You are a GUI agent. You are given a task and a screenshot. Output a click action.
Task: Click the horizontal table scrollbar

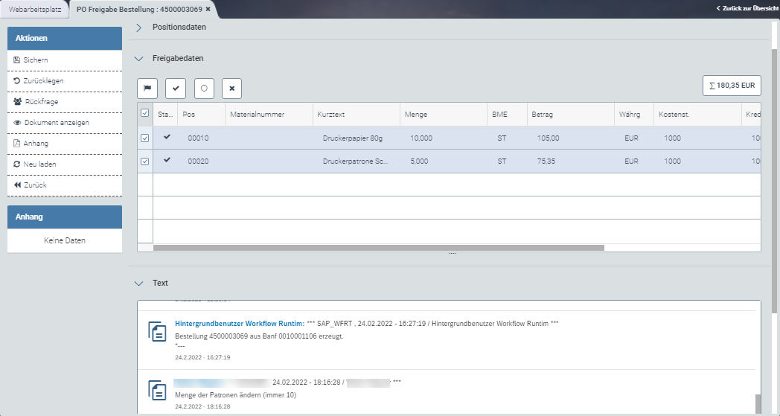pos(378,248)
